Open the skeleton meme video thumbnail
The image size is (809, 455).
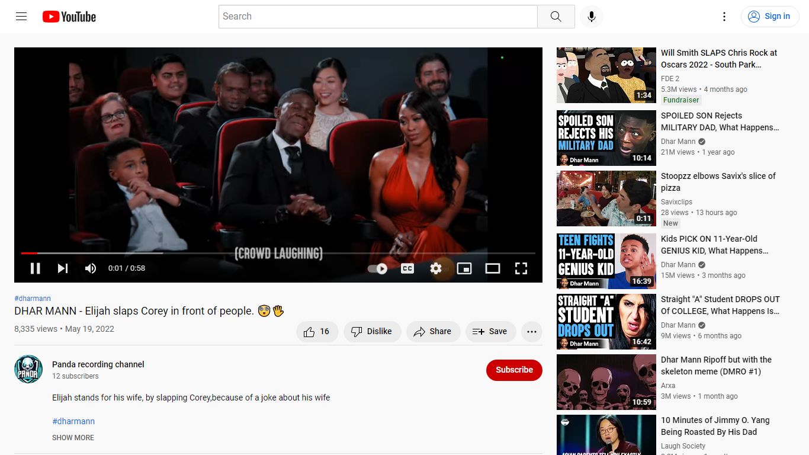tap(606, 382)
